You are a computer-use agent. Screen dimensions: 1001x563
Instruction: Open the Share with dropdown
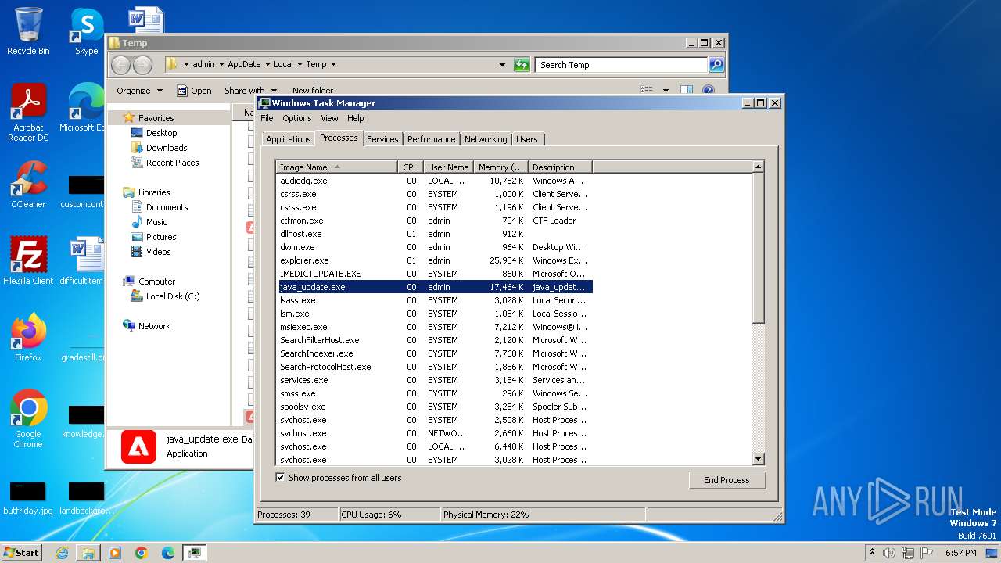(249, 91)
